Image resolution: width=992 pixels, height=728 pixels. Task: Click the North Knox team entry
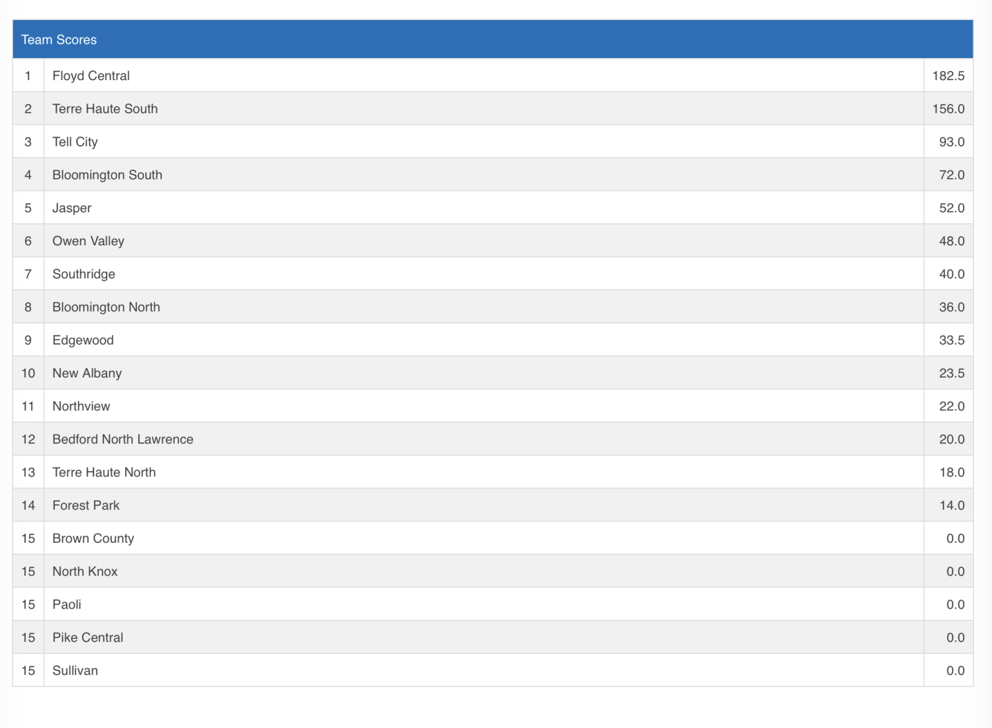tap(85, 571)
